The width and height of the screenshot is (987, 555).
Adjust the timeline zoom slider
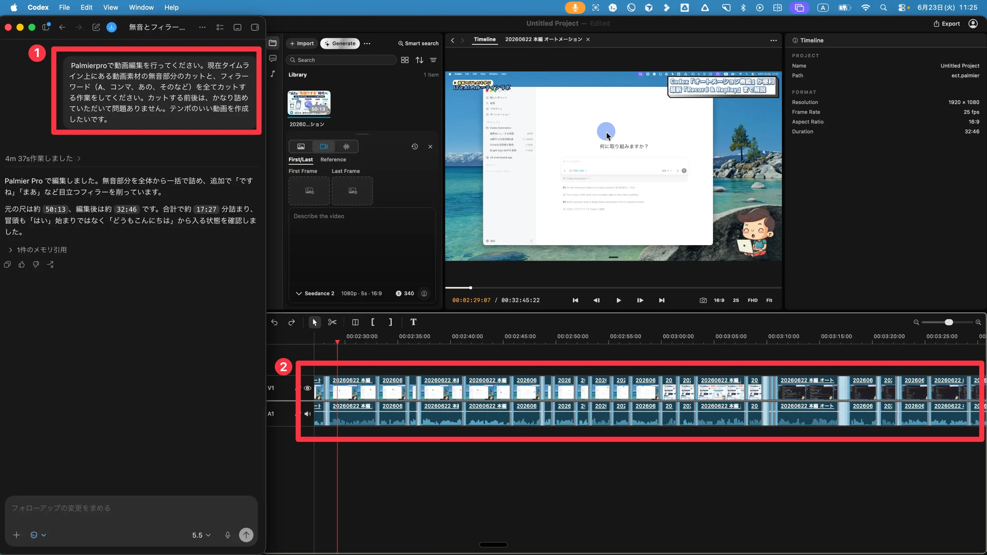pos(949,322)
